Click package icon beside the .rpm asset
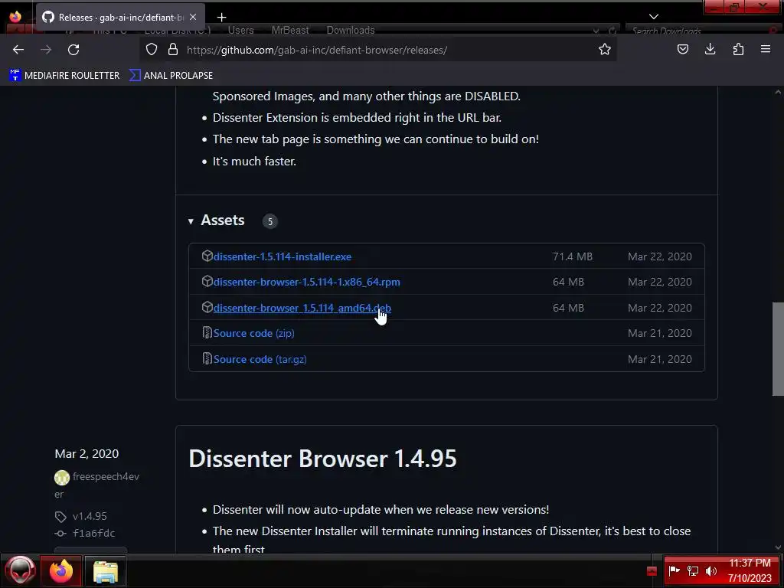784x588 pixels. 207,282
